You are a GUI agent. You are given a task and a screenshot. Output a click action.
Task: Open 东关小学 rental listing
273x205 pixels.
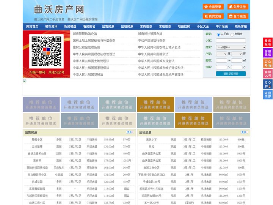click(x=151, y=140)
